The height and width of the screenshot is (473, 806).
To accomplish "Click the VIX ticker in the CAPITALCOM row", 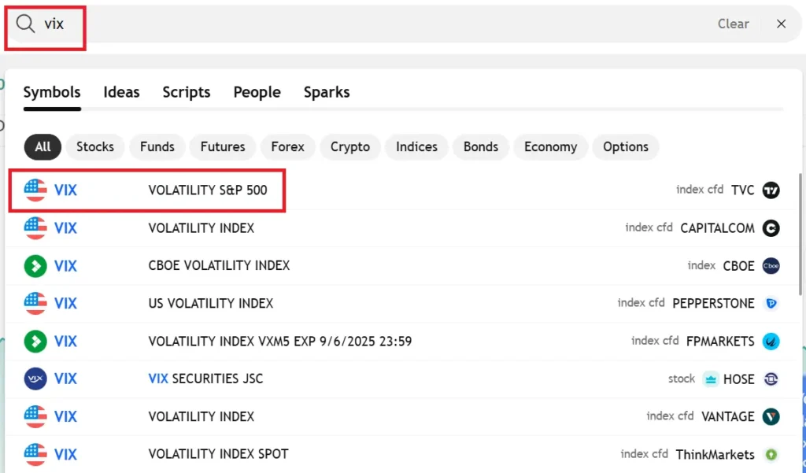I will pyautogui.click(x=65, y=227).
